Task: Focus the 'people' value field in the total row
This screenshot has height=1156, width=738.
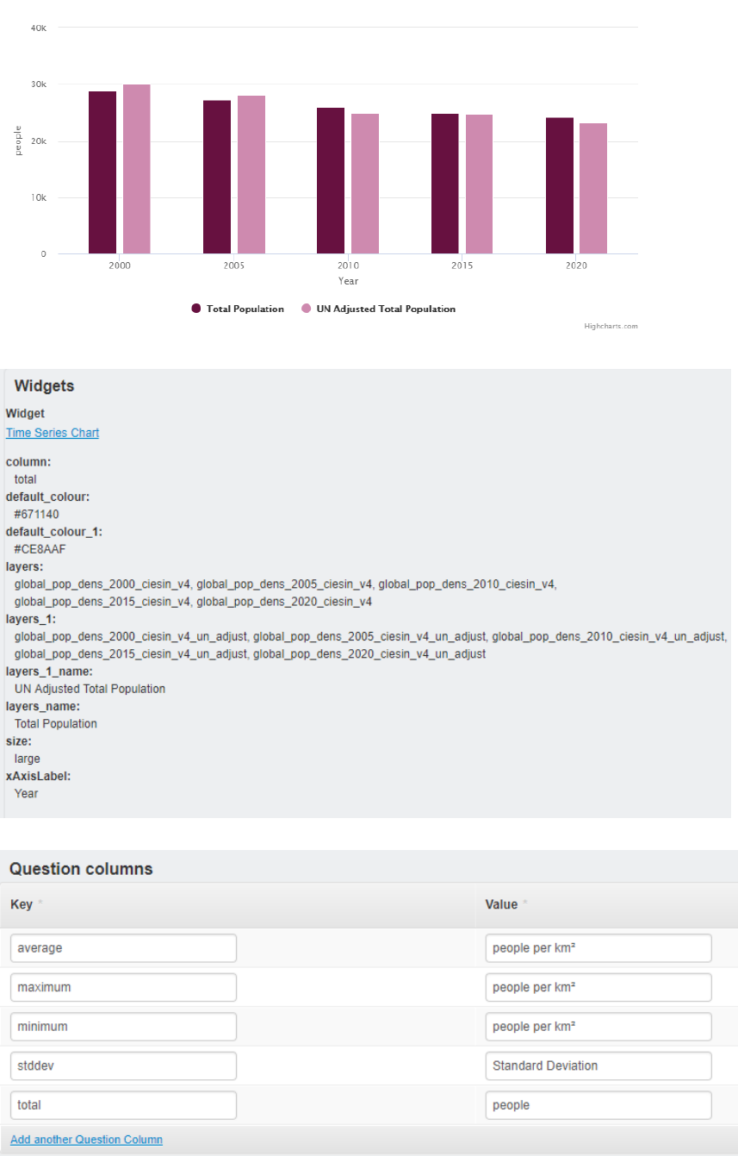Action: coord(598,1105)
